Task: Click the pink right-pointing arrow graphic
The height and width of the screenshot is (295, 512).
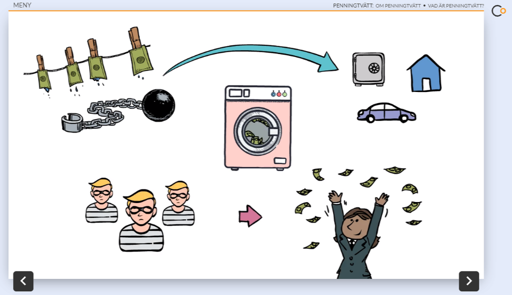Action: [x=250, y=216]
